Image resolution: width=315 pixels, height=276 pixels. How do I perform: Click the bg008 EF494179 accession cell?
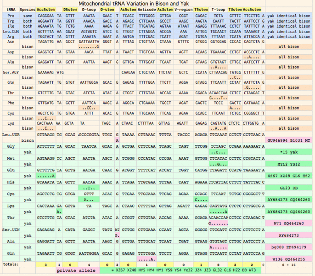[288, 247]
